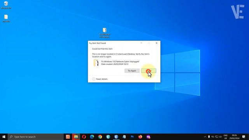This screenshot has width=249, height=140.
Task: Open network status tray icon
Action: click(217, 137)
